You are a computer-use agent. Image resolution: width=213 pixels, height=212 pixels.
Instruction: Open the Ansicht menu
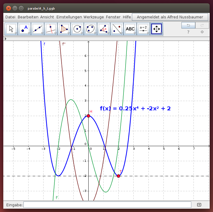click(47, 17)
